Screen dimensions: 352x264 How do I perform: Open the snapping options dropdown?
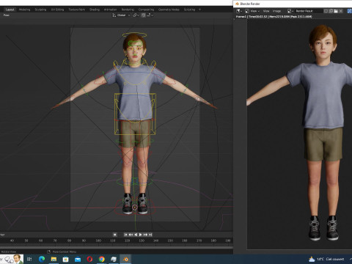150,15
